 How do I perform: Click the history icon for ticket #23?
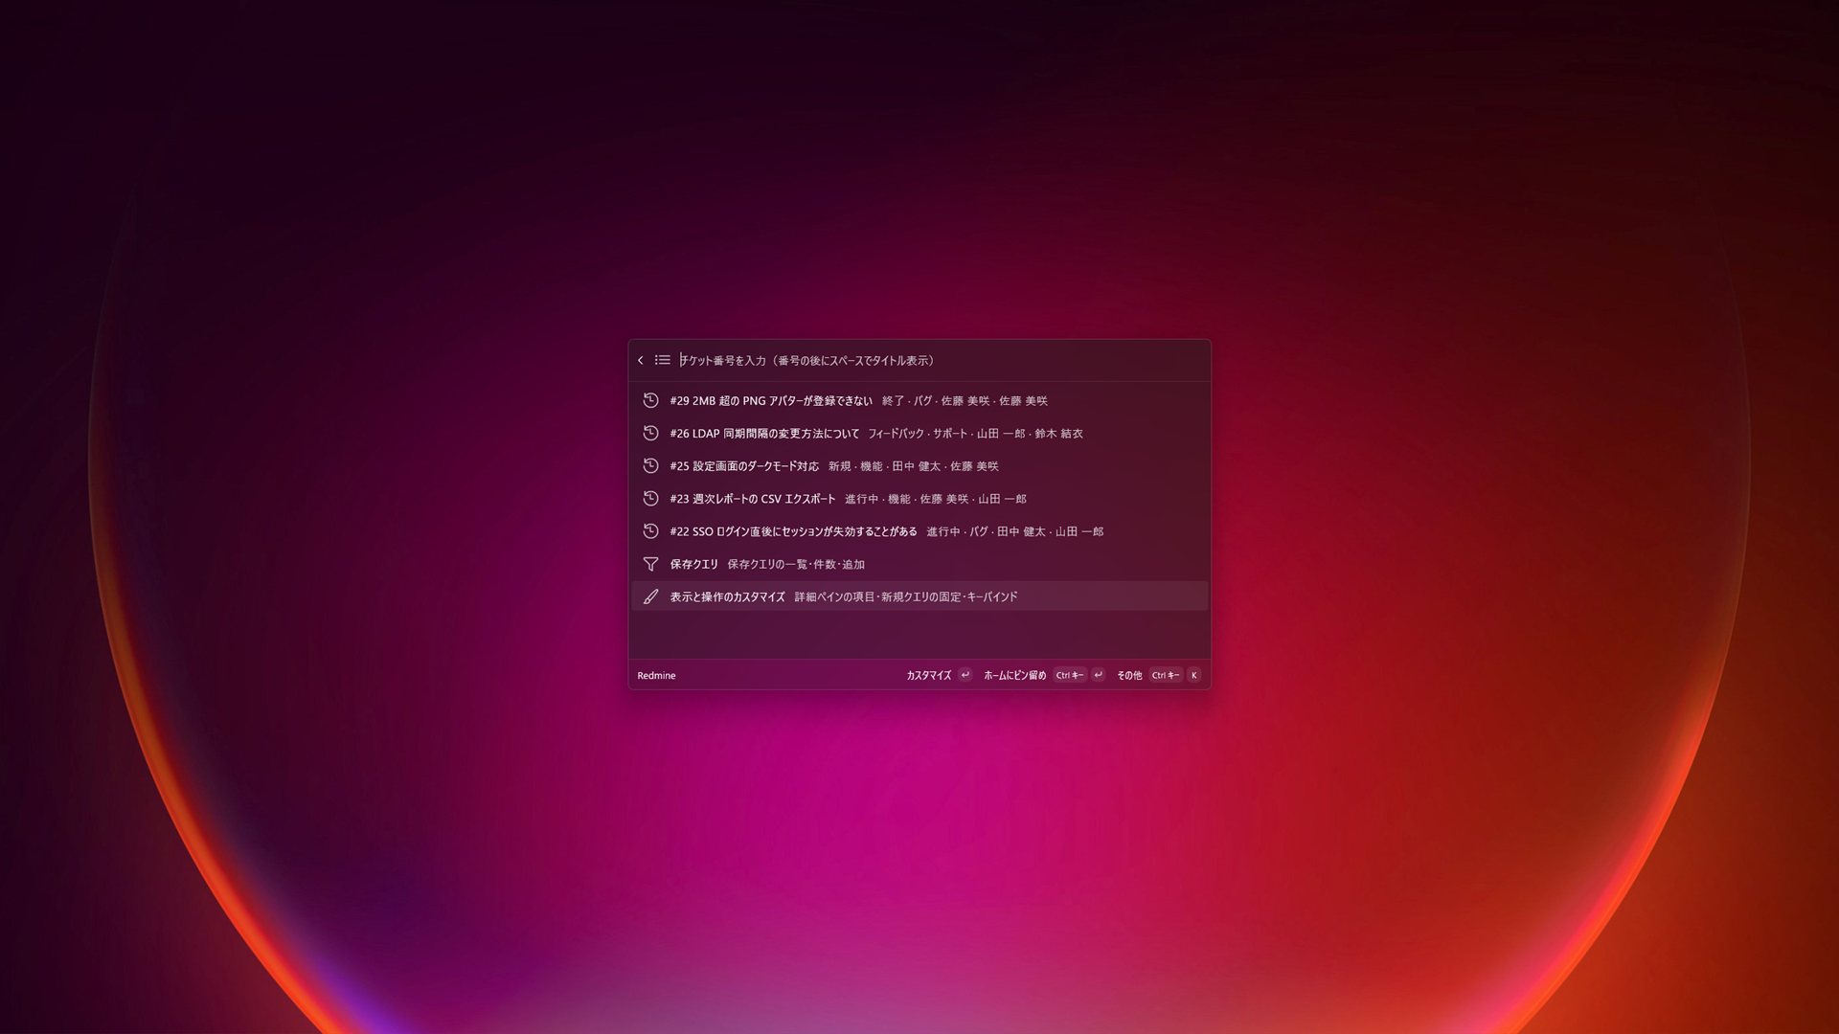point(650,498)
